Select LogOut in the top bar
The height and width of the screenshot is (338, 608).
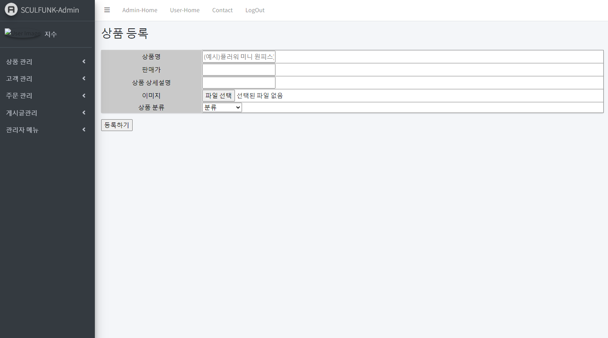point(255,10)
